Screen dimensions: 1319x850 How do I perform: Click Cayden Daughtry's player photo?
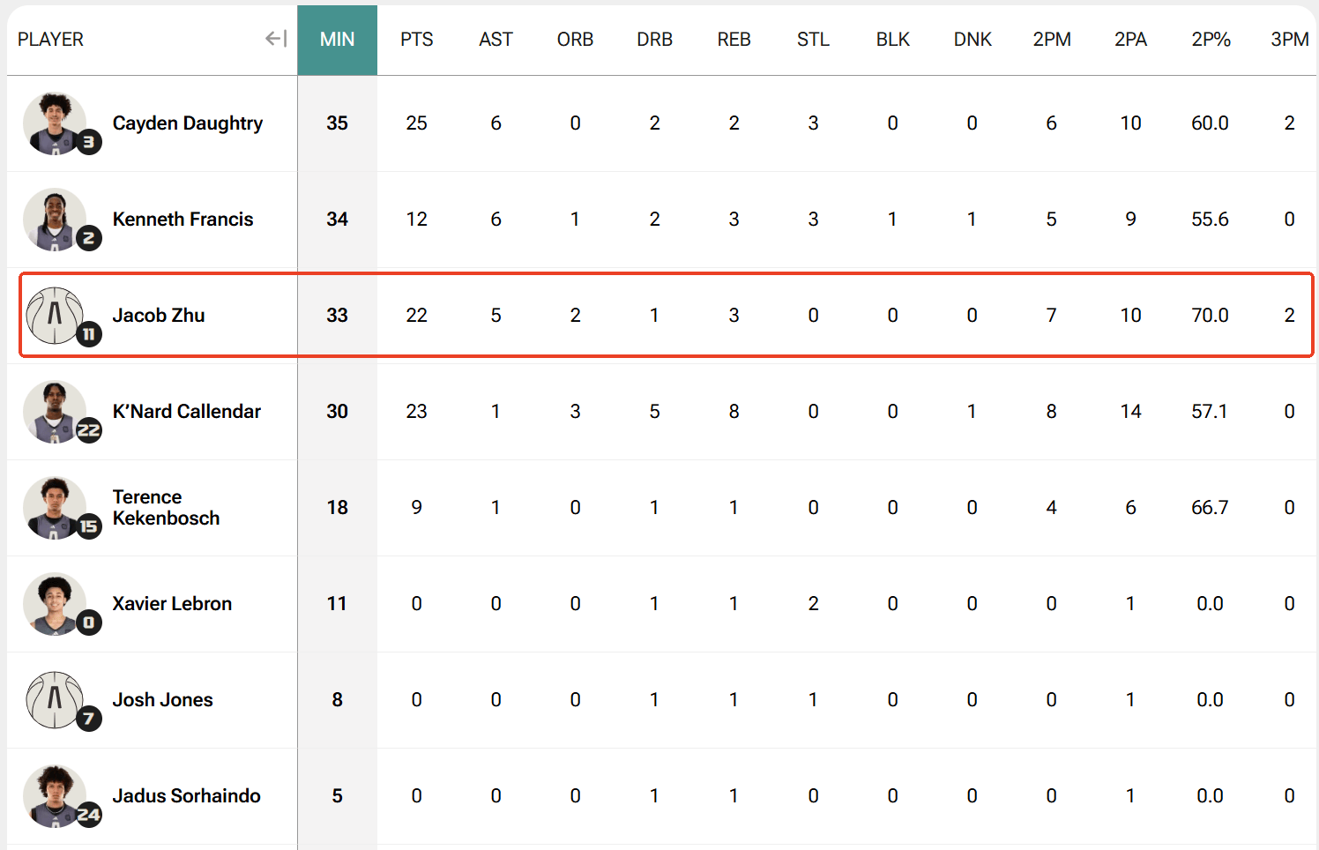click(x=54, y=123)
